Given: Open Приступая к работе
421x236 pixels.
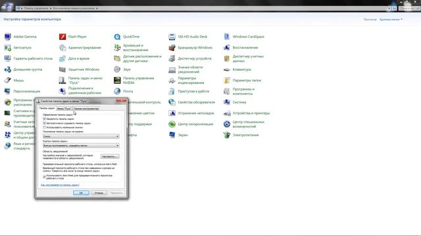Looking at the screenshot, I should point(189,92).
